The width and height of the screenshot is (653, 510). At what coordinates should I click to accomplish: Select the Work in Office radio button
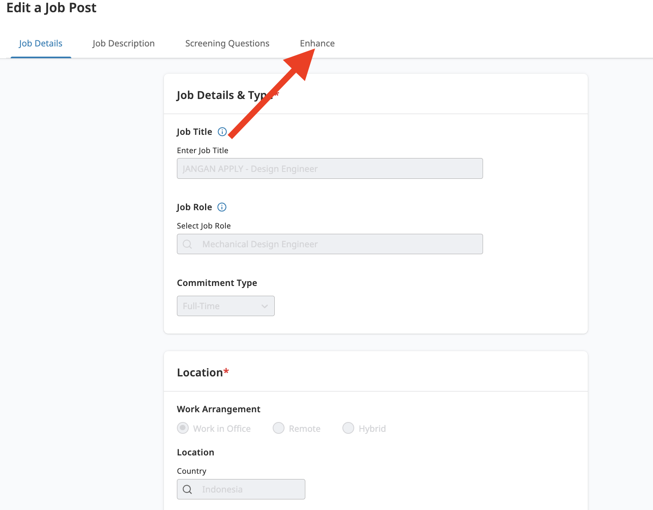pos(183,428)
